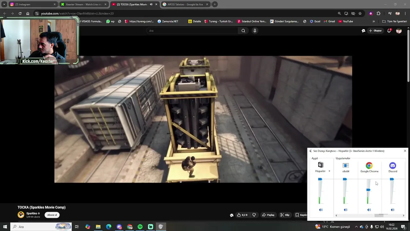This screenshot has height=231, width=410.
Task: Open the Excel bookmark
Action: tap(315, 21)
